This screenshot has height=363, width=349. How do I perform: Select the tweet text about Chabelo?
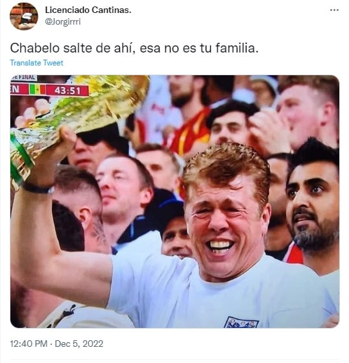(x=134, y=48)
